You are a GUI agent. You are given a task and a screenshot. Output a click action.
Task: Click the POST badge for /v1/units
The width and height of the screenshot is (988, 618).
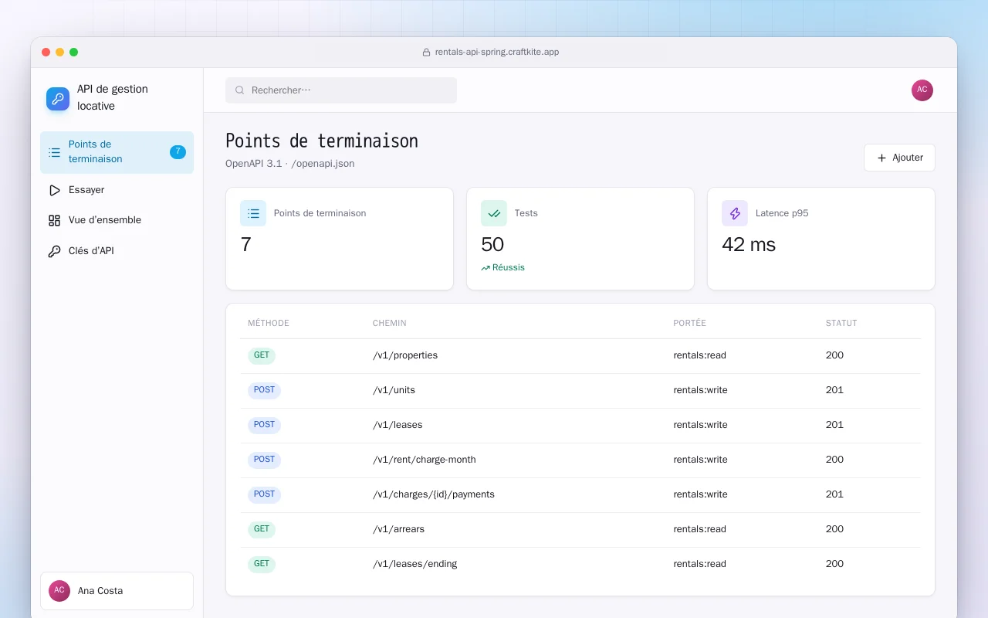coord(264,391)
